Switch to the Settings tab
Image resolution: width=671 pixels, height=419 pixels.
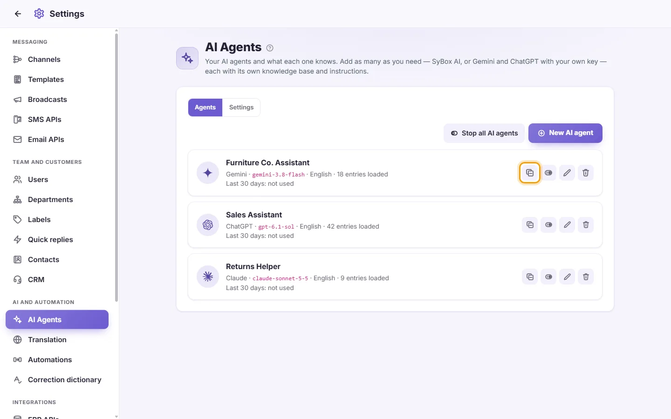[x=241, y=108]
